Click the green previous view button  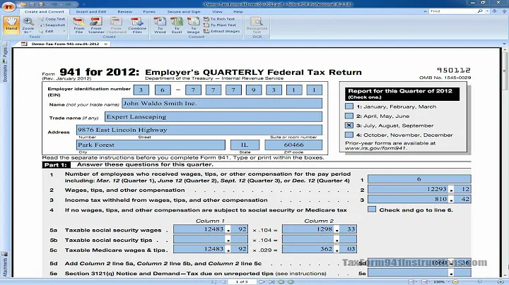tap(281, 281)
